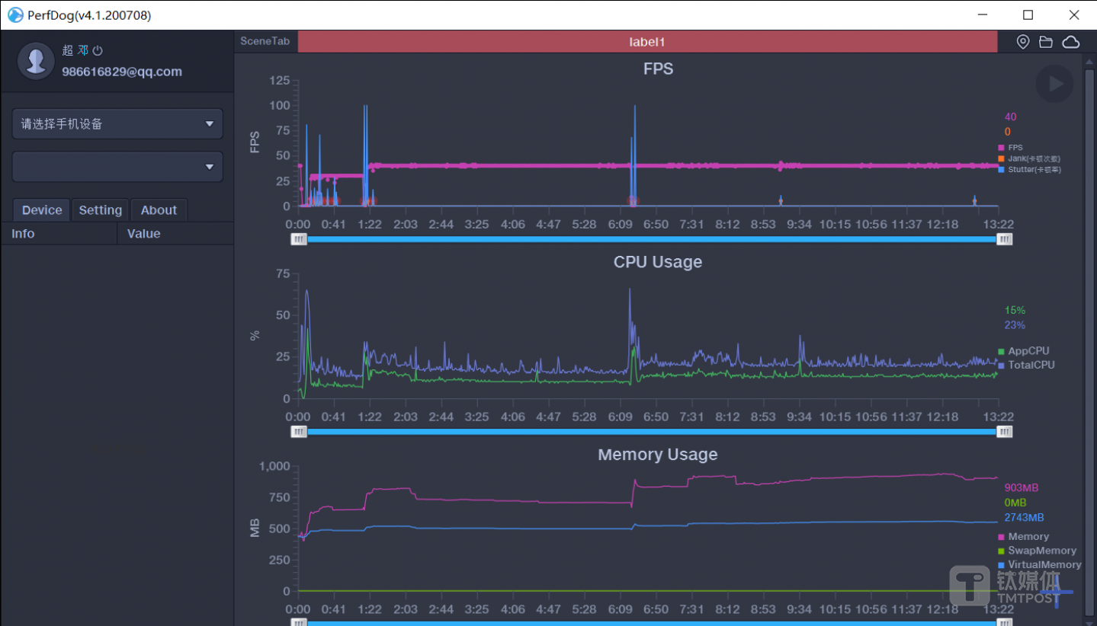Click the cloud upload icon
Viewport: 1097px width, 626px height.
[1071, 42]
